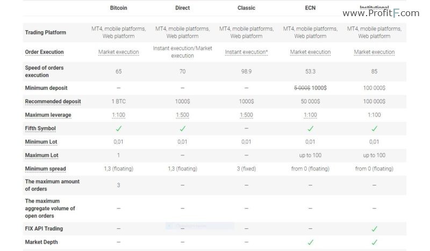The width and height of the screenshot is (430, 251).
Task: Click Bitcoin's Market execution link
Action: pos(118,52)
